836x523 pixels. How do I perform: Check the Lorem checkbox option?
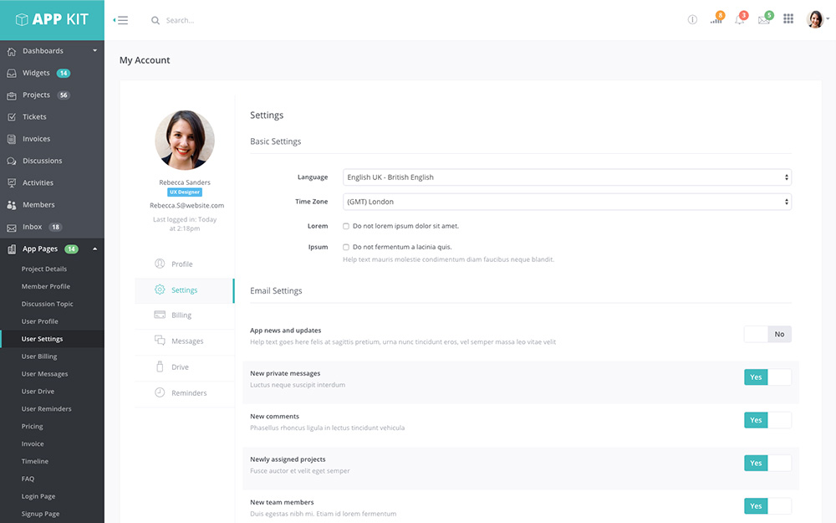(x=346, y=226)
